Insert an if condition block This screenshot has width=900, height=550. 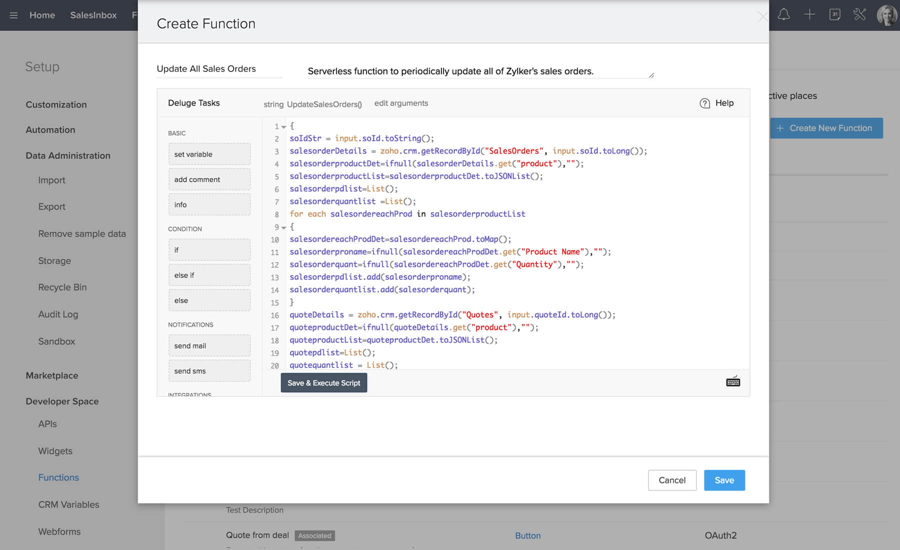tap(209, 249)
